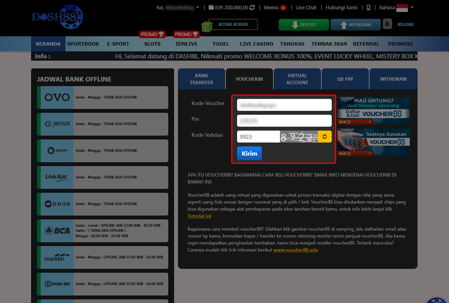Click the Saatnya Gunakan Voucher88 banner
Viewport: 449px width, 303px height.
(374, 142)
